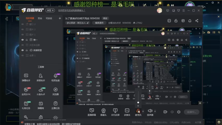Open the 斗鱼Buff tool

pos(41,91)
